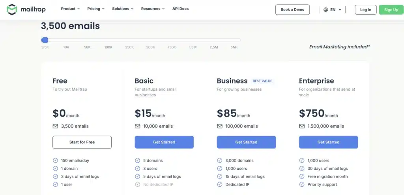404x195 pixels.
Task: Click envelope icon beside 10,000 emails
Action: point(138,126)
